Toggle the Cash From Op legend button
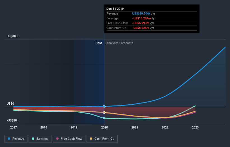This screenshot has height=147, width=230. tap(102, 139)
